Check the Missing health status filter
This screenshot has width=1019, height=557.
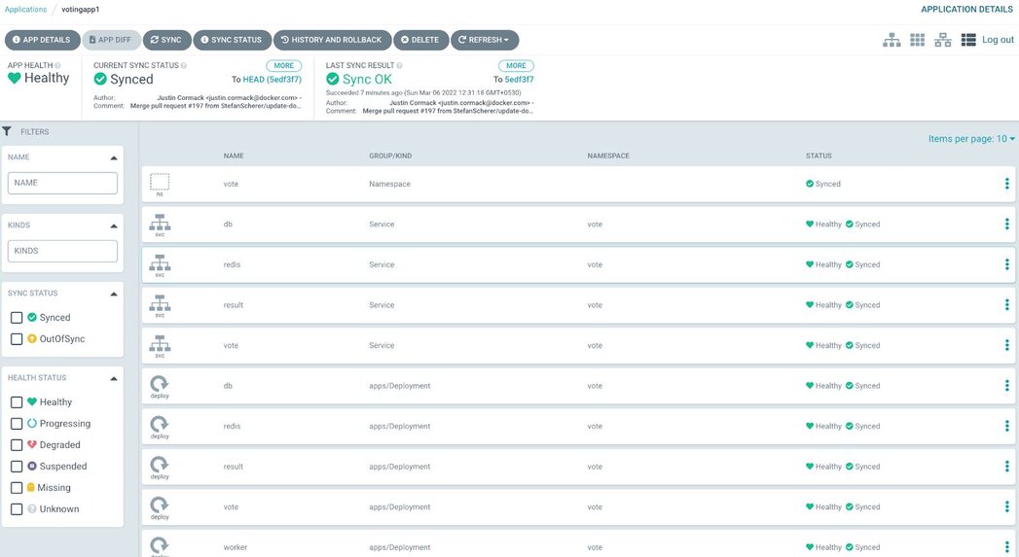[x=17, y=488]
